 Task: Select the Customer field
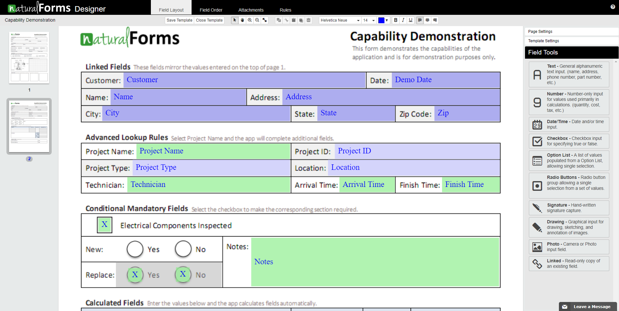(244, 80)
